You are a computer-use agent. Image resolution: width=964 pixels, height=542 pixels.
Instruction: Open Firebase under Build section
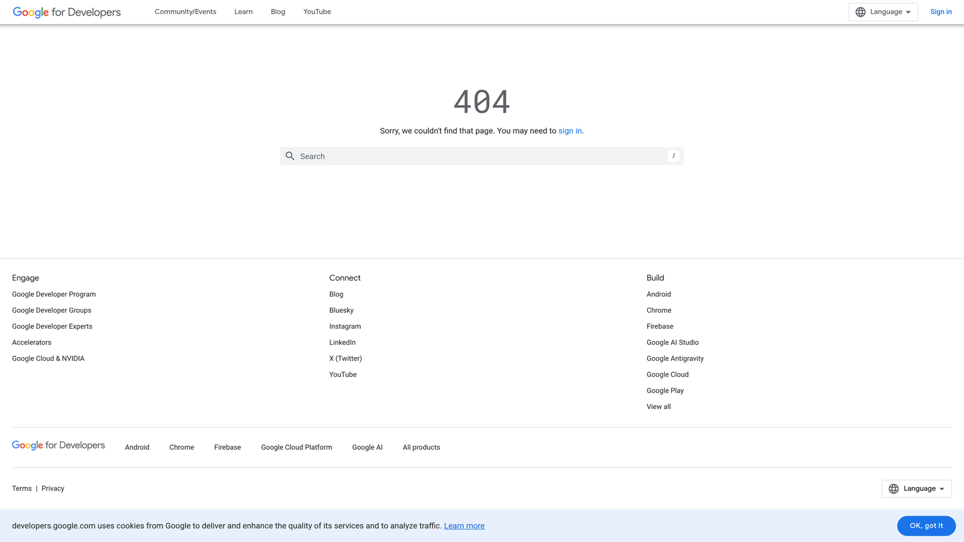coord(660,326)
